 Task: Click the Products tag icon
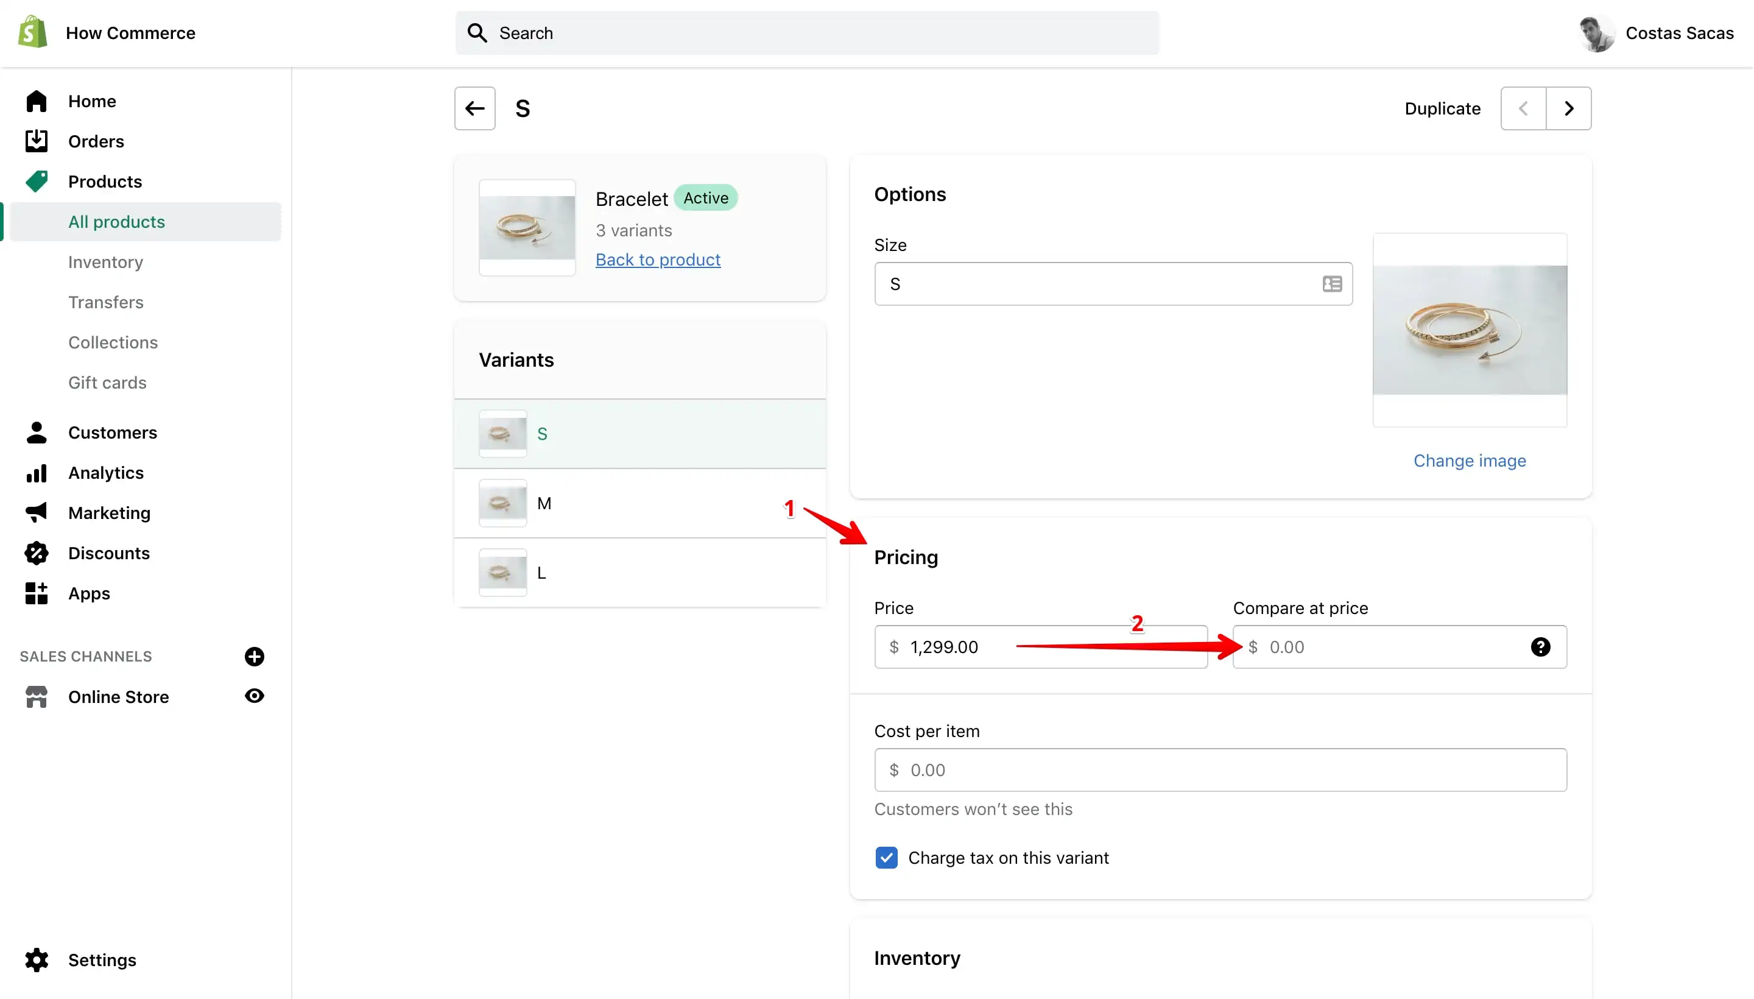[37, 181]
